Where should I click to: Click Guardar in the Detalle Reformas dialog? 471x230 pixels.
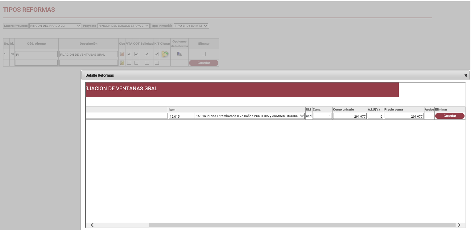click(x=450, y=116)
